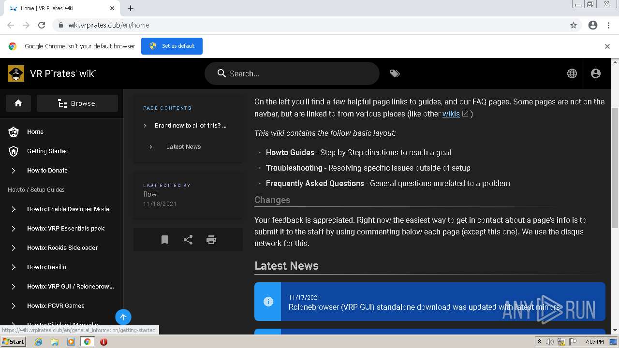Share the page via share icon
Image resolution: width=619 pixels, height=348 pixels.
pos(188,240)
